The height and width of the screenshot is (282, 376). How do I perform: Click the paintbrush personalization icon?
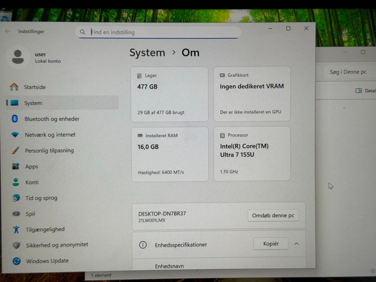[15, 150]
